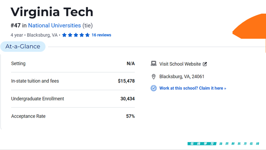Click the $15,478 tuition value
The image size is (266, 150).
point(126,81)
